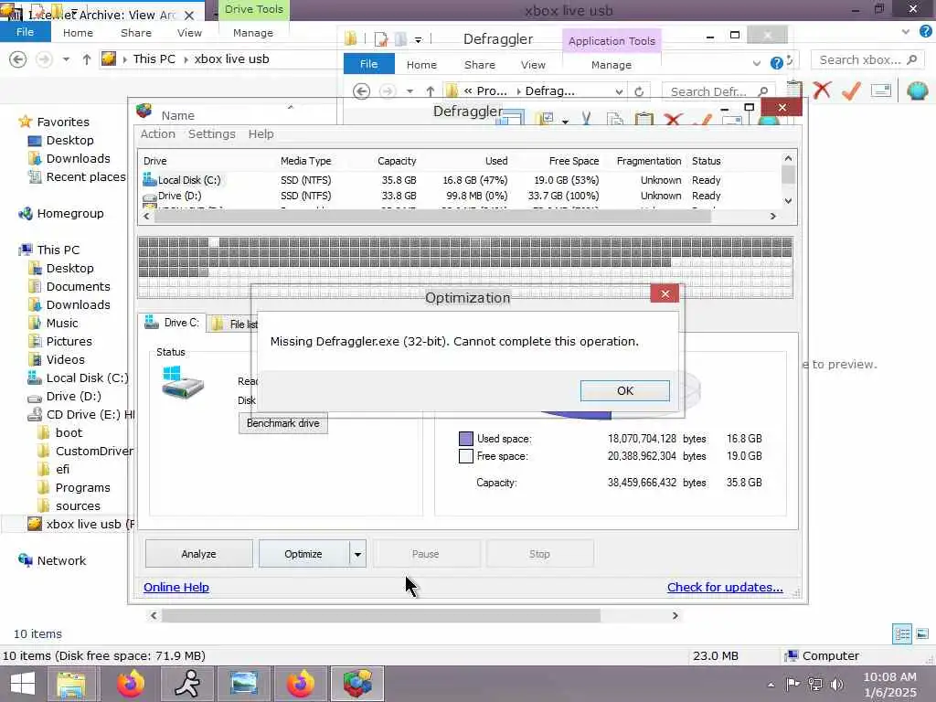Click the globe shell icon at far right
The width and height of the screenshot is (936, 702).
tap(917, 90)
